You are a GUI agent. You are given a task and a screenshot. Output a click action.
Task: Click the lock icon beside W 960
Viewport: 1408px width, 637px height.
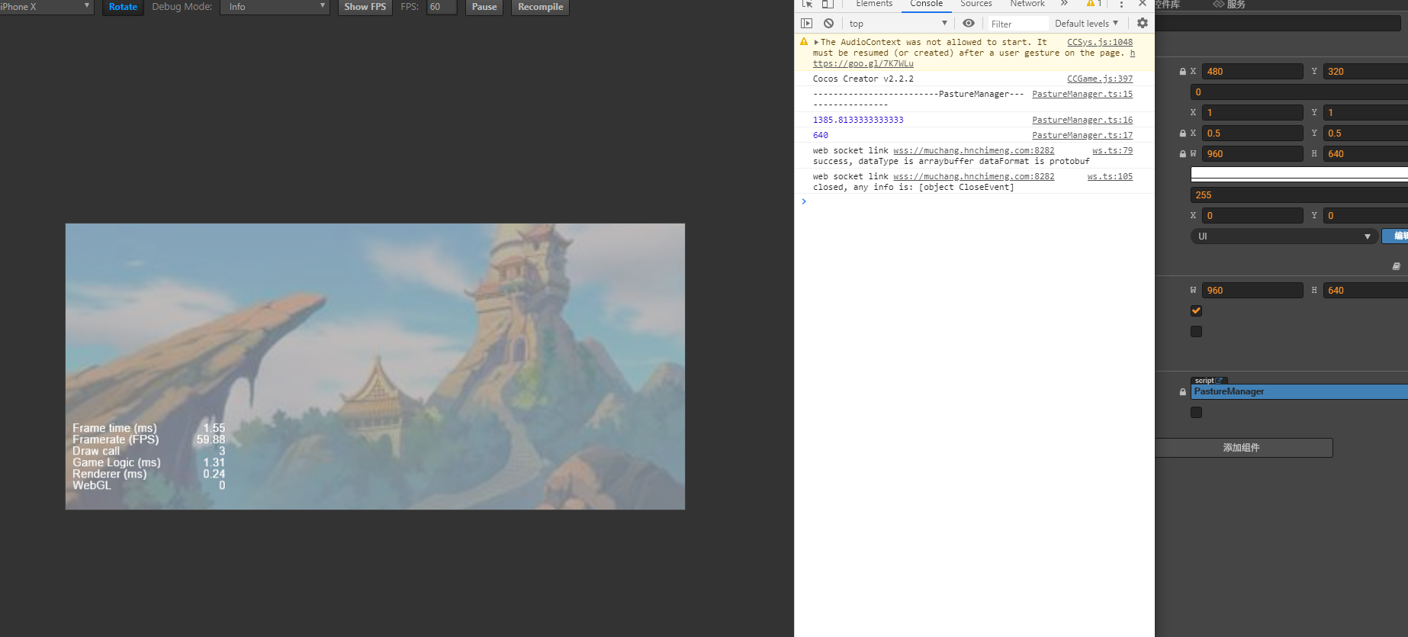[x=1183, y=154]
